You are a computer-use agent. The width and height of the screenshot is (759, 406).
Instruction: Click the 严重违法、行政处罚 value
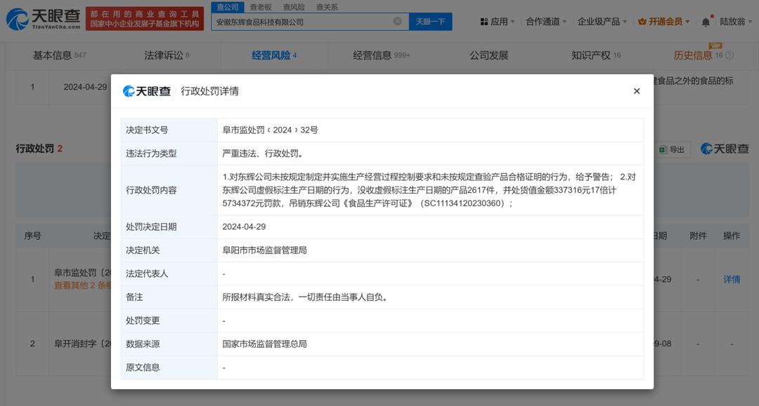point(264,154)
